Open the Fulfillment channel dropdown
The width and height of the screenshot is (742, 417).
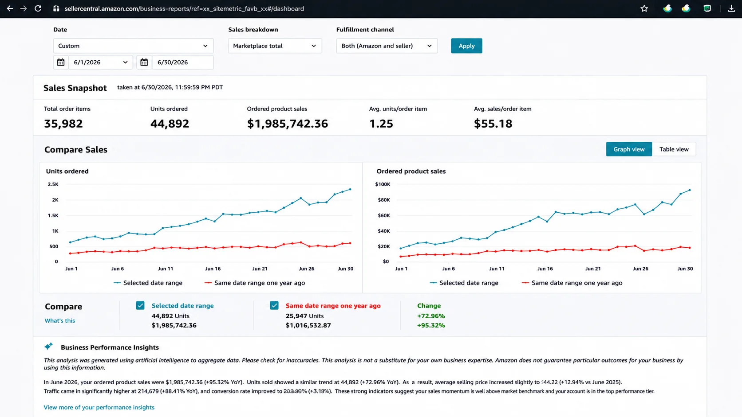(x=387, y=46)
